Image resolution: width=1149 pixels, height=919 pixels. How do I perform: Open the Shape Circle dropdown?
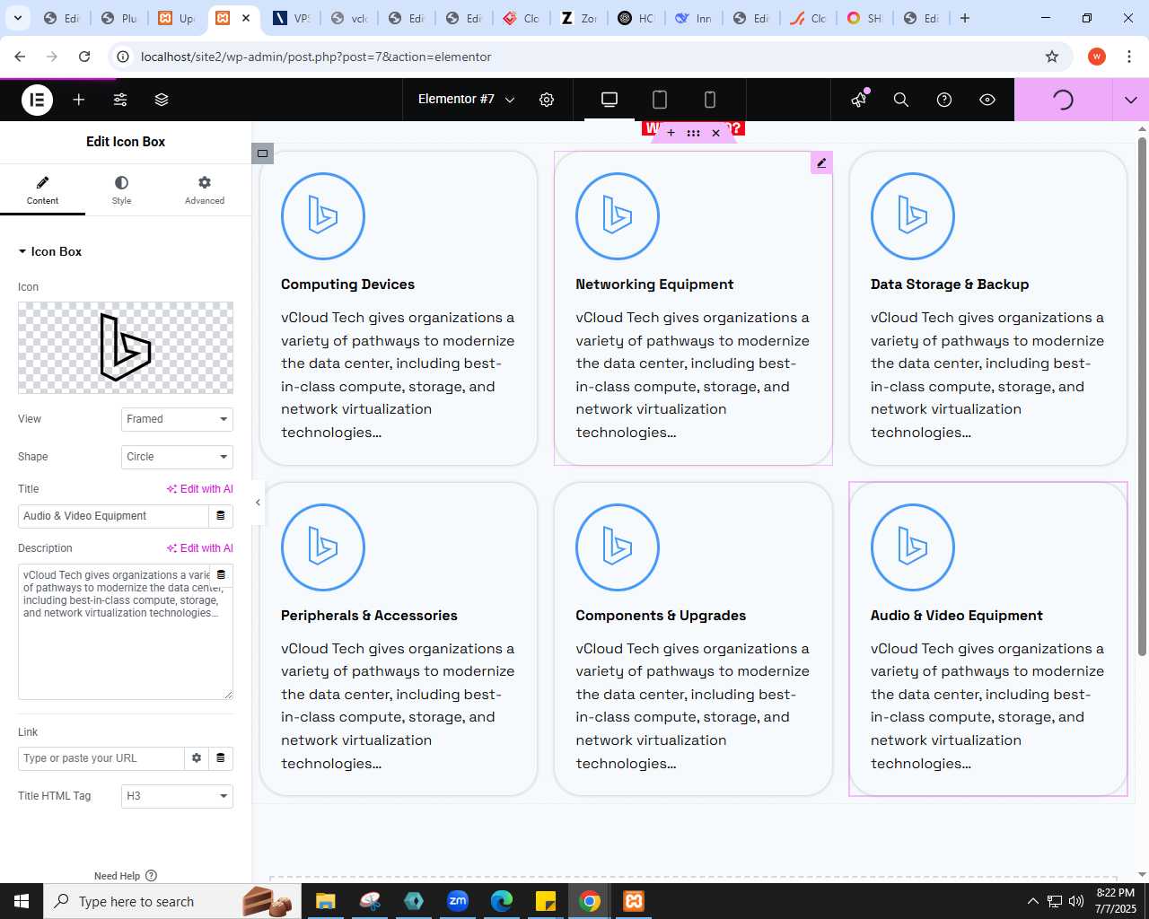coord(177,457)
